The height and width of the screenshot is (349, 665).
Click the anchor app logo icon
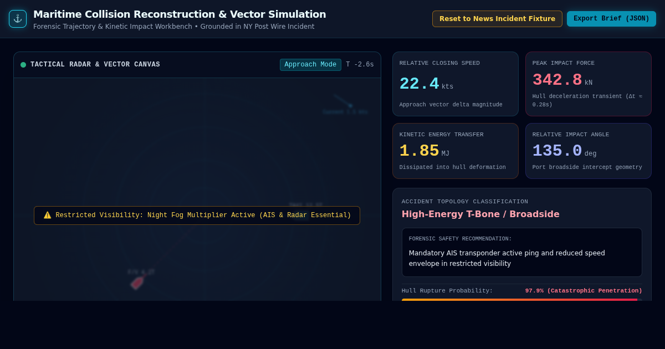coord(18,19)
